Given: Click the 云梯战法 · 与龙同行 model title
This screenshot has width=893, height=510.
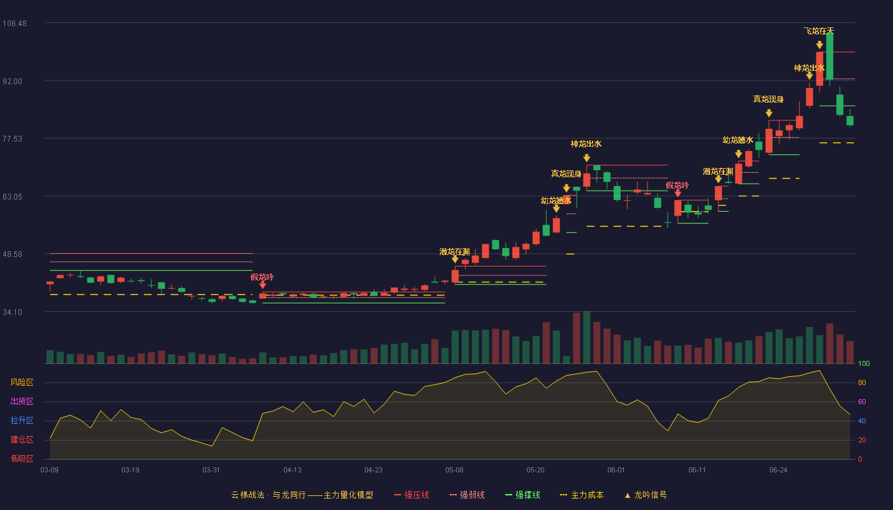Looking at the screenshot, I should click(x=302, y=495).
